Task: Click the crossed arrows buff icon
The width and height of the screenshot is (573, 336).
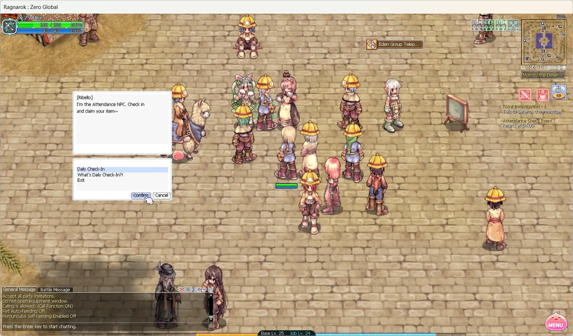Action: point(513,25)
